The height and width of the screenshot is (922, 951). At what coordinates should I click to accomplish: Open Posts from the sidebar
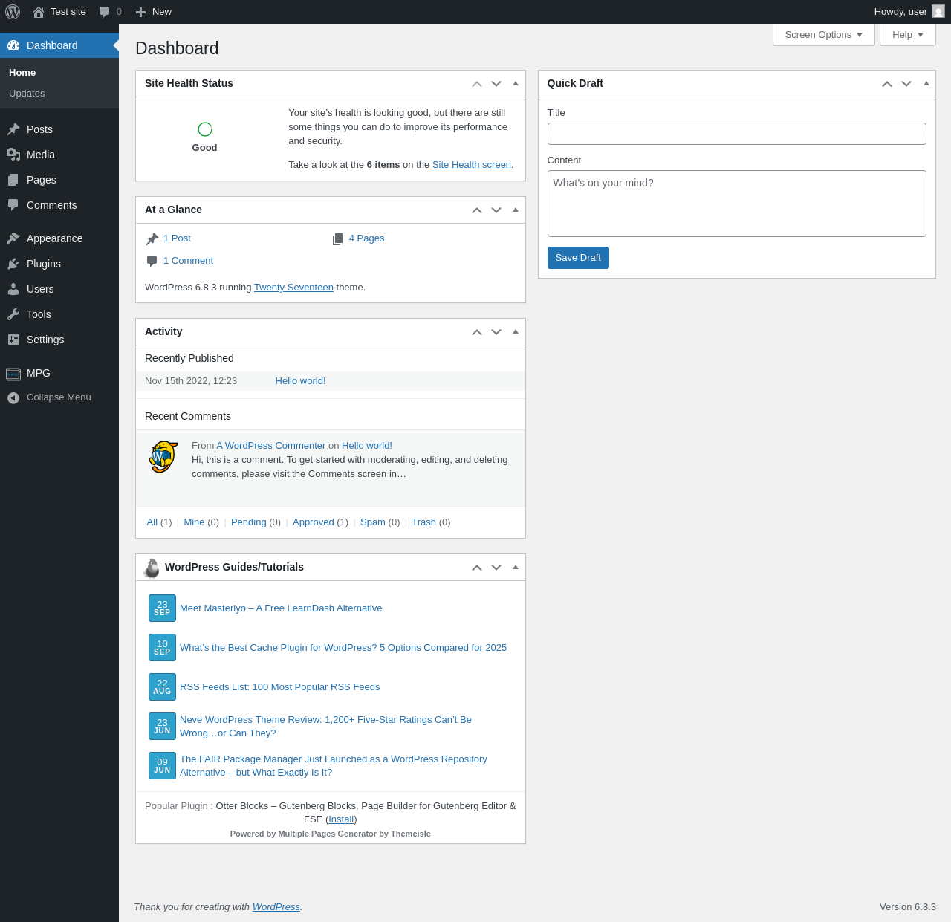[x=59, y=129]
